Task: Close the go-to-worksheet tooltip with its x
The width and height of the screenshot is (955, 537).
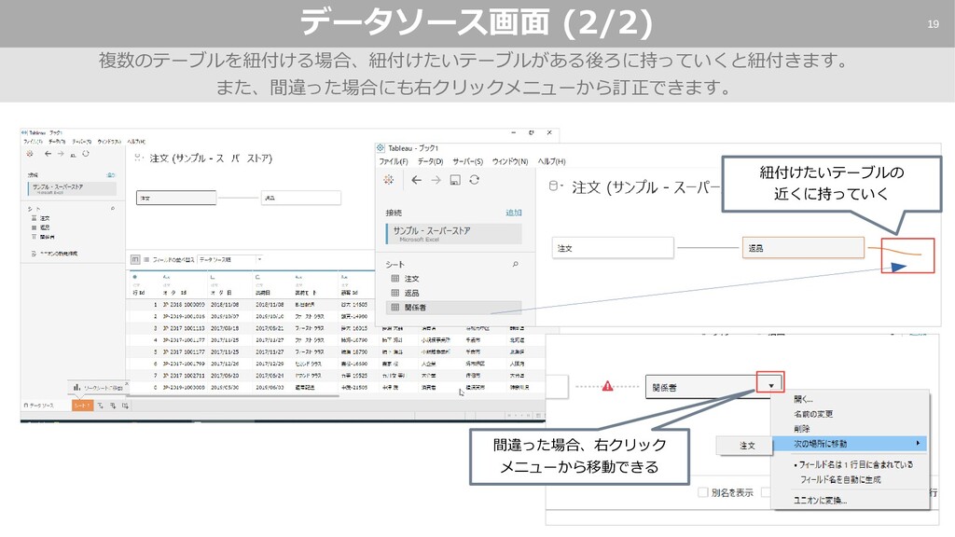Action: click(x=126, y=383)
